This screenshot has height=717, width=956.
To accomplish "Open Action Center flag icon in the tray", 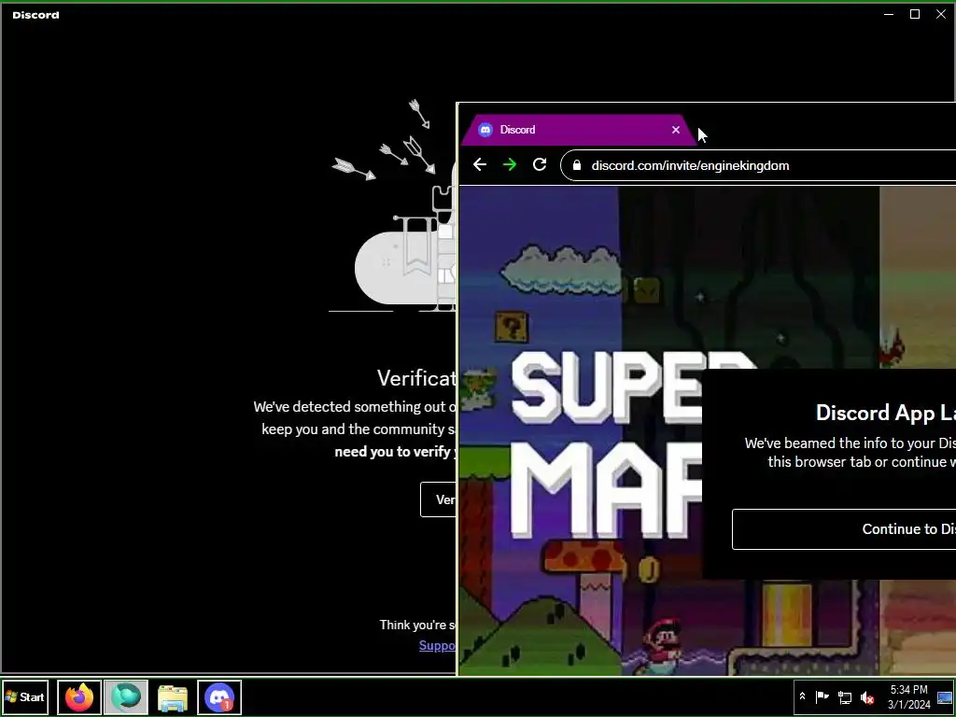I will [822, 696].
